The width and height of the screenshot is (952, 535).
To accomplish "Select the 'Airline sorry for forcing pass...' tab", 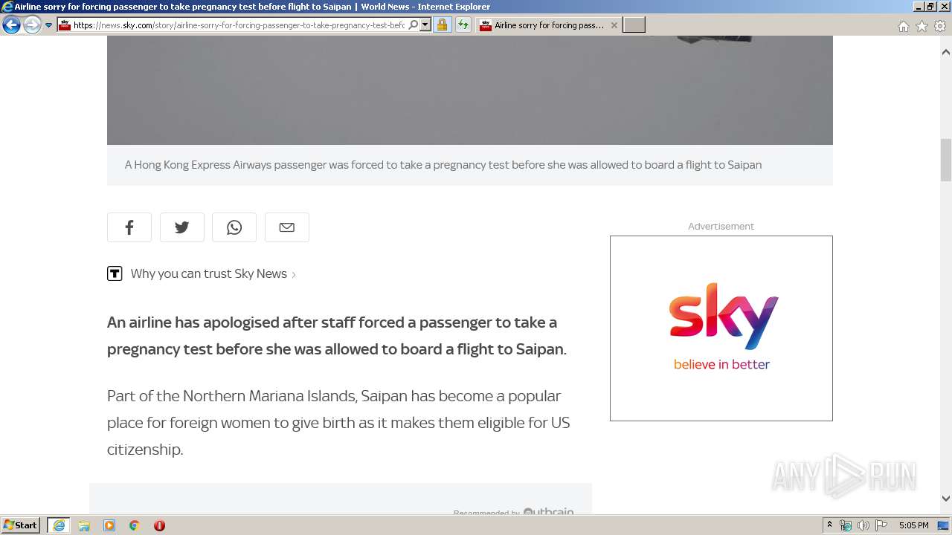I will (x=549, y=25).
